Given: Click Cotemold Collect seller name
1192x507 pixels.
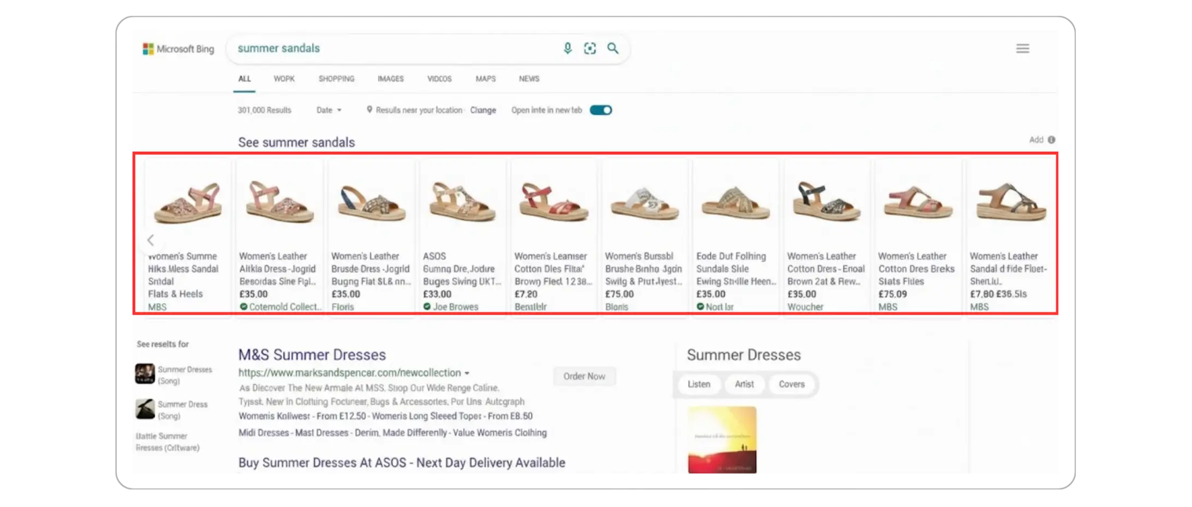Looking at the screenshot, I should point(285,307).
